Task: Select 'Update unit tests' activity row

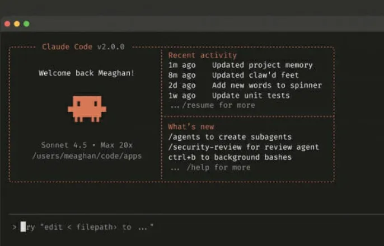Action: [229, 96]
